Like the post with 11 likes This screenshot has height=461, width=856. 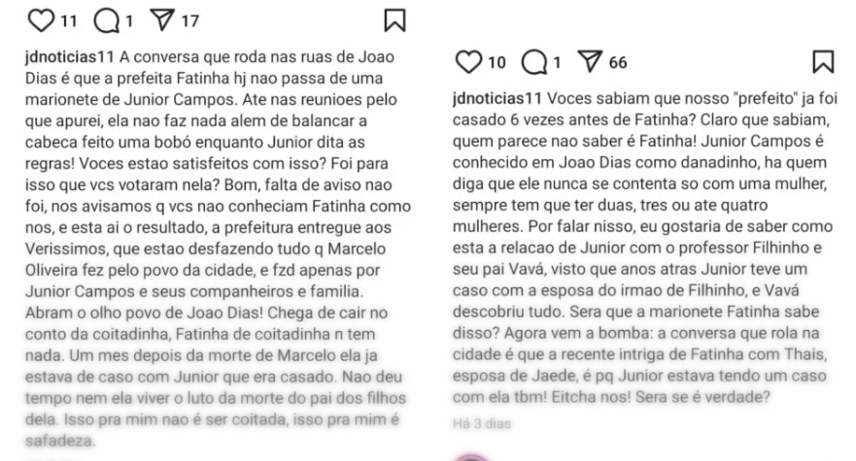40,19
